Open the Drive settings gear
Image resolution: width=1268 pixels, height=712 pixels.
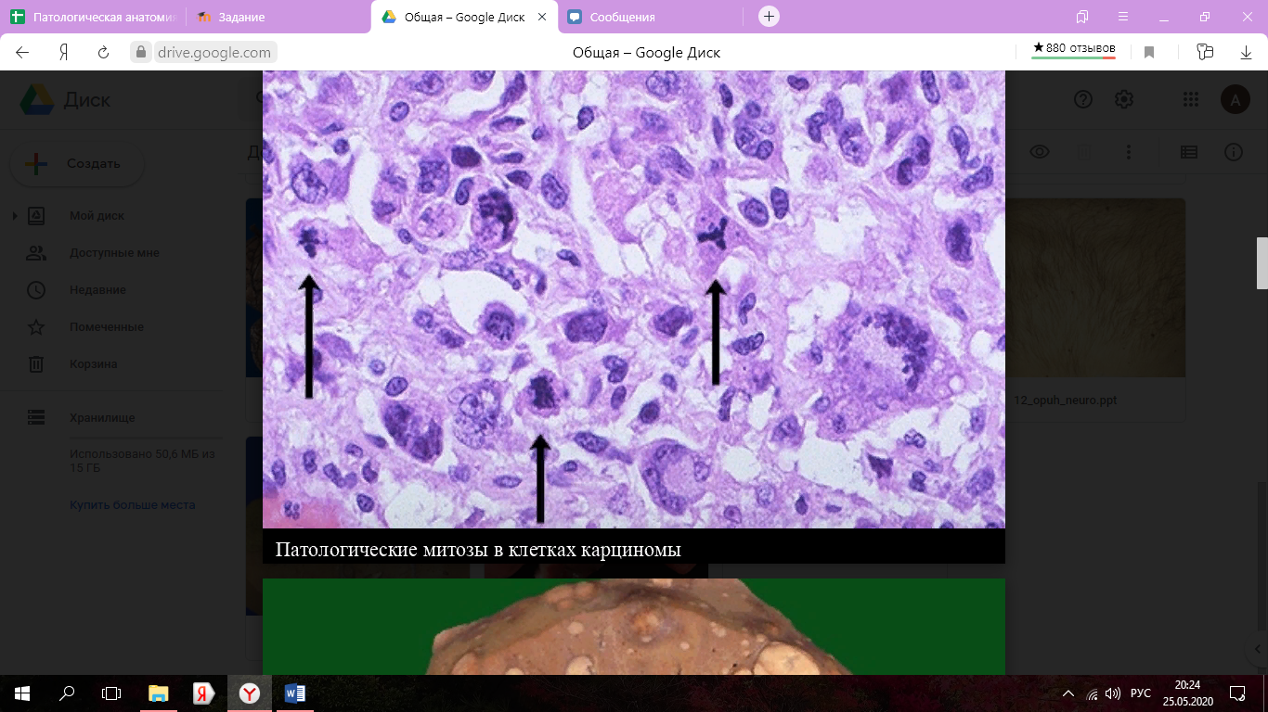1124,99
